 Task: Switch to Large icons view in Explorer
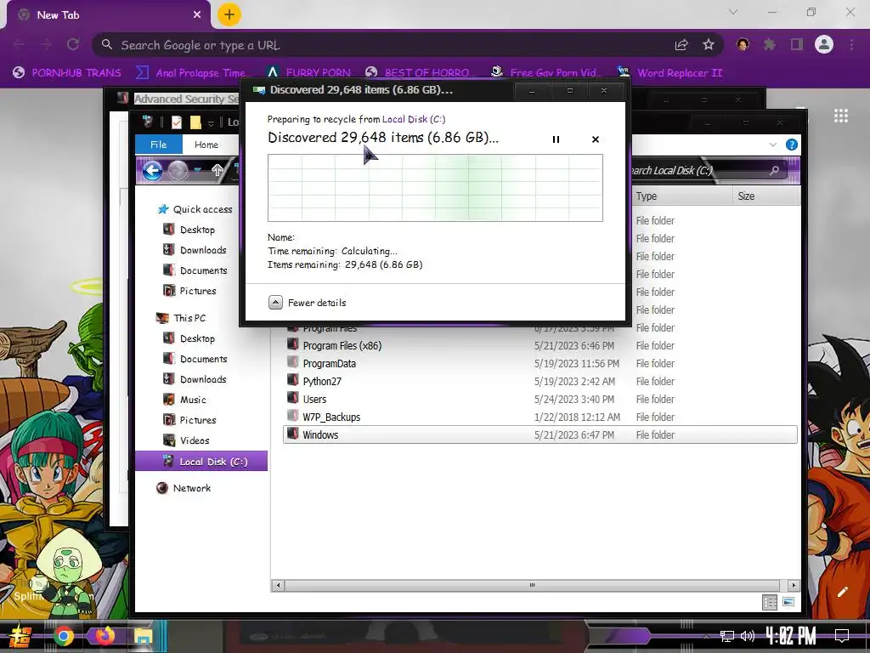point(788,602)
